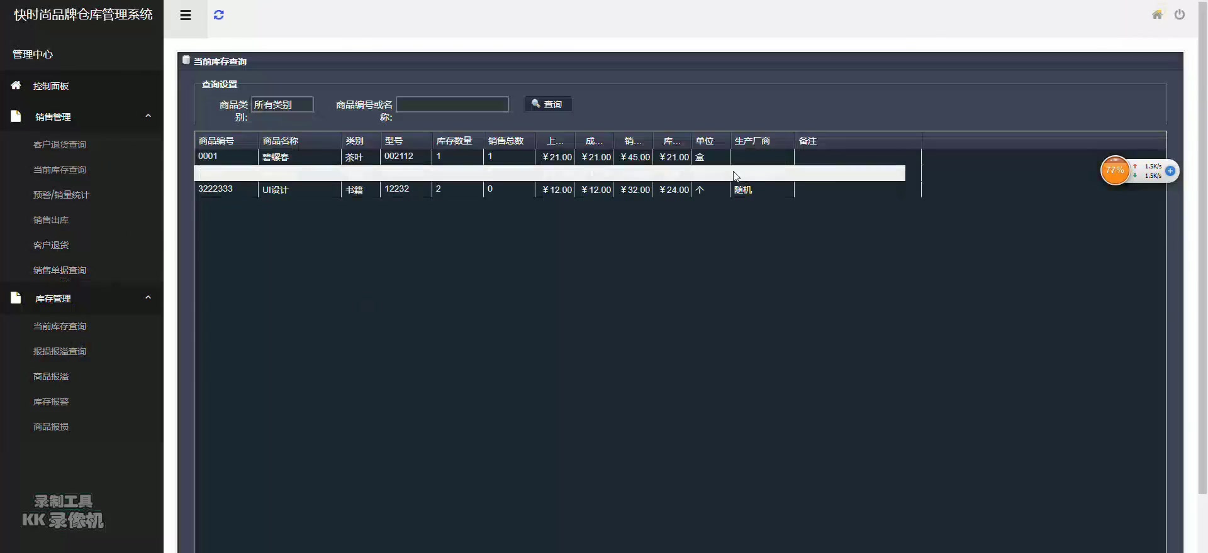This screenshot has width=1208, height=553.
Task: Collapse the 库存管理 menu chevron
Action: [x=148, y=297]
